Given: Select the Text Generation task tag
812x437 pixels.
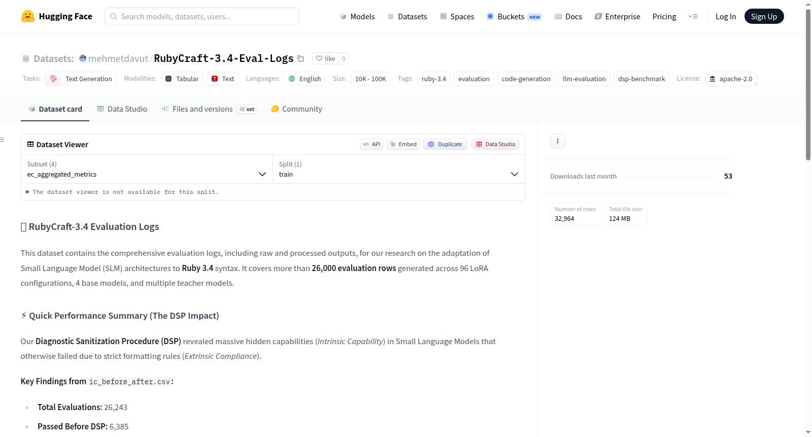Looking at the screenshot, I should click(81, 79).
